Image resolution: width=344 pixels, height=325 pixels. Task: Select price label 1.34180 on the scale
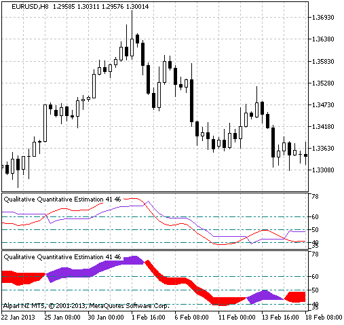pos(323,127)
